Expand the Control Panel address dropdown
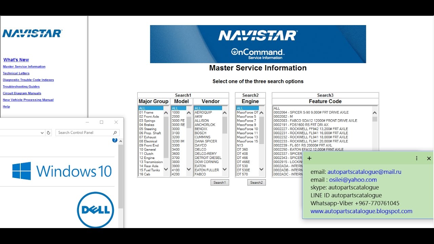Image resolution: width=434 pixels, height=244 pixels. click(x=42, y=133)
